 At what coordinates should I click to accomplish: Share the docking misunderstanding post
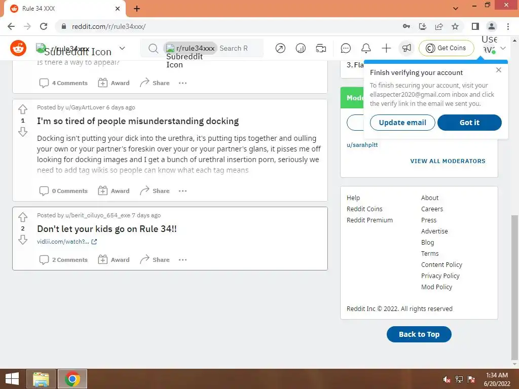pos(155,191)
